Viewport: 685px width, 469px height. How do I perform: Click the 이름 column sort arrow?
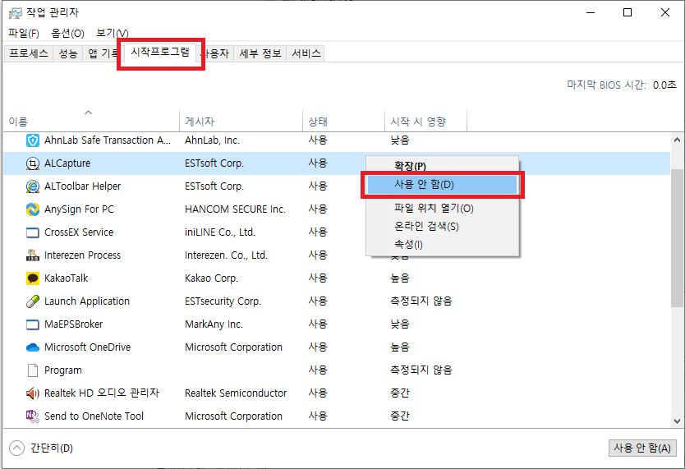88,113
